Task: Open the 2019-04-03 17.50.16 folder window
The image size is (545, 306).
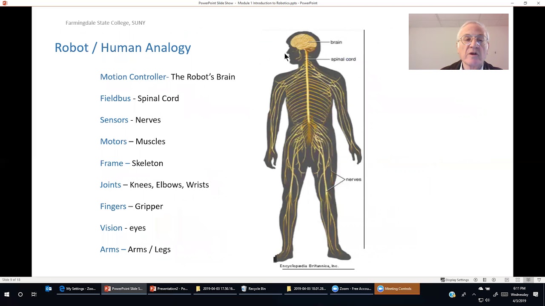Action: pos(215,289)
